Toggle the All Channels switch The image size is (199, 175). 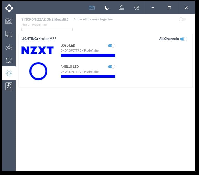[184, 39]
